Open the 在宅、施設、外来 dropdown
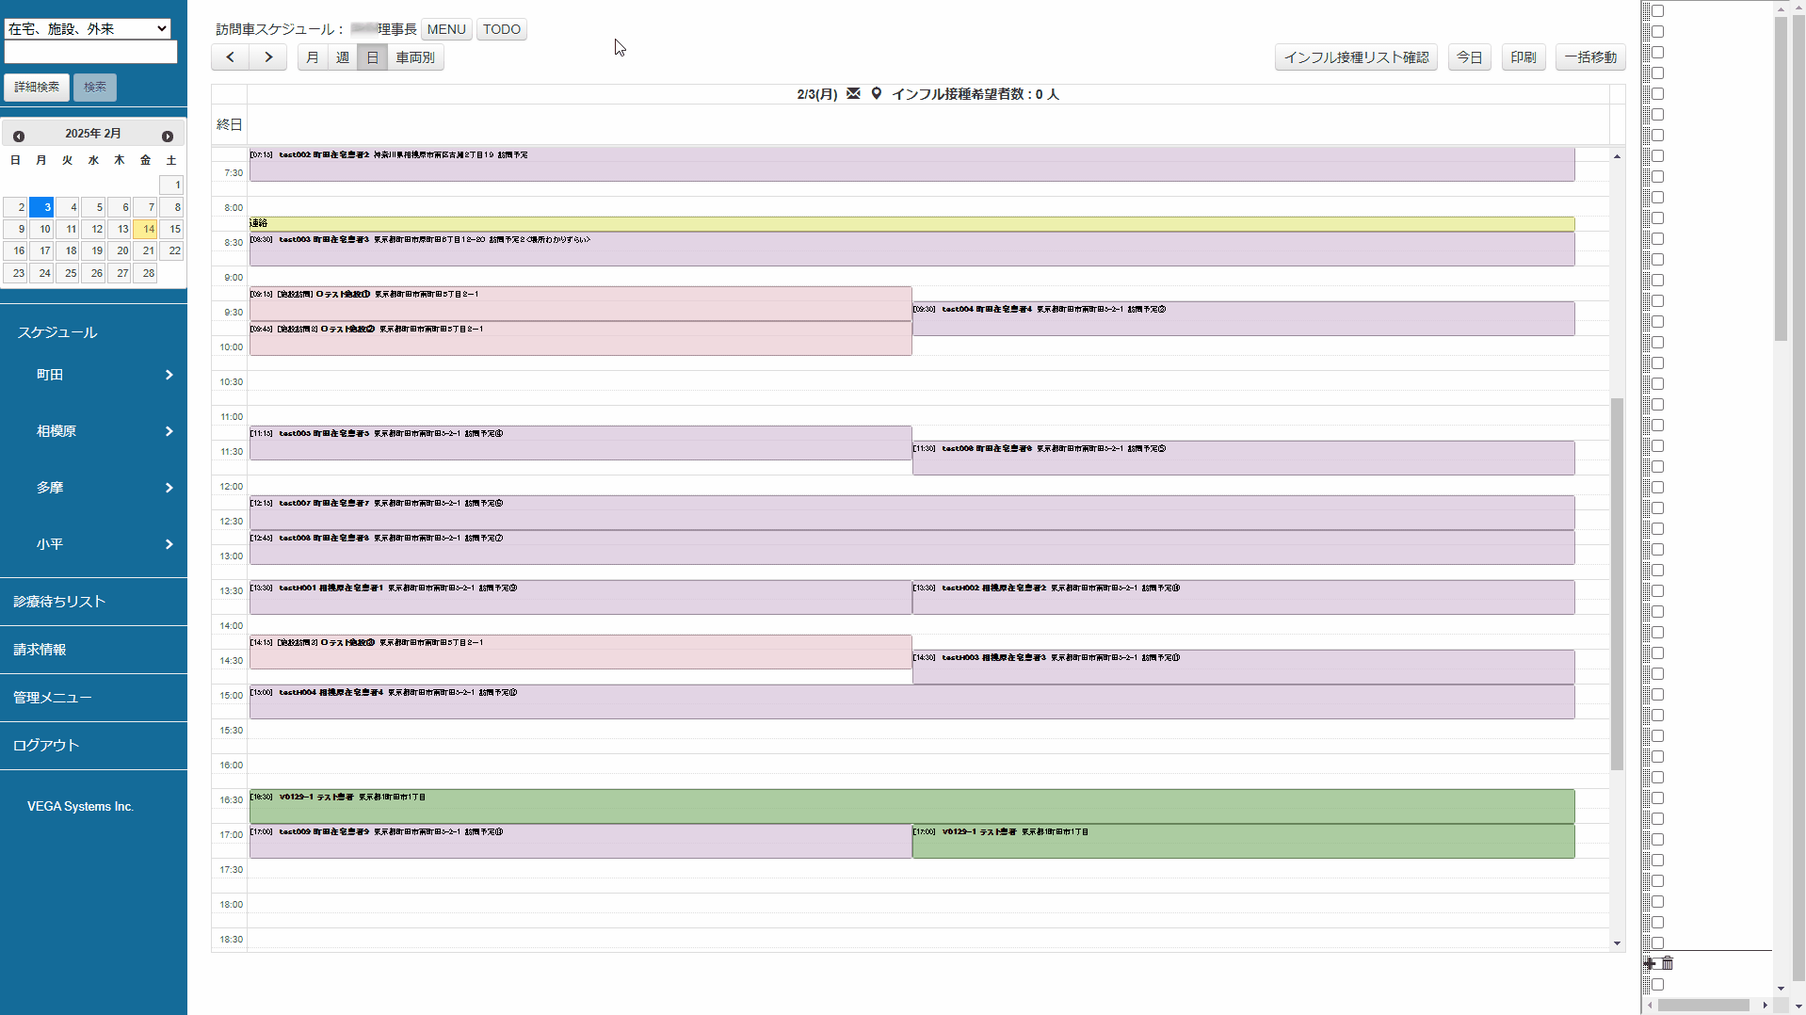The width and height of the screenshot is (1806, 1015). pos(88,29)
